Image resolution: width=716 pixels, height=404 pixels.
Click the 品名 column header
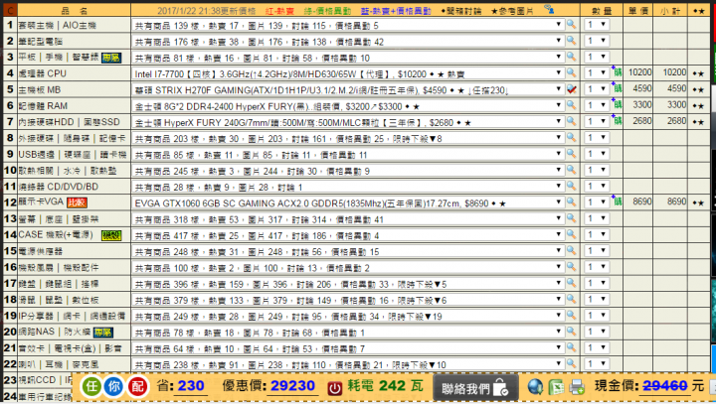74,11
